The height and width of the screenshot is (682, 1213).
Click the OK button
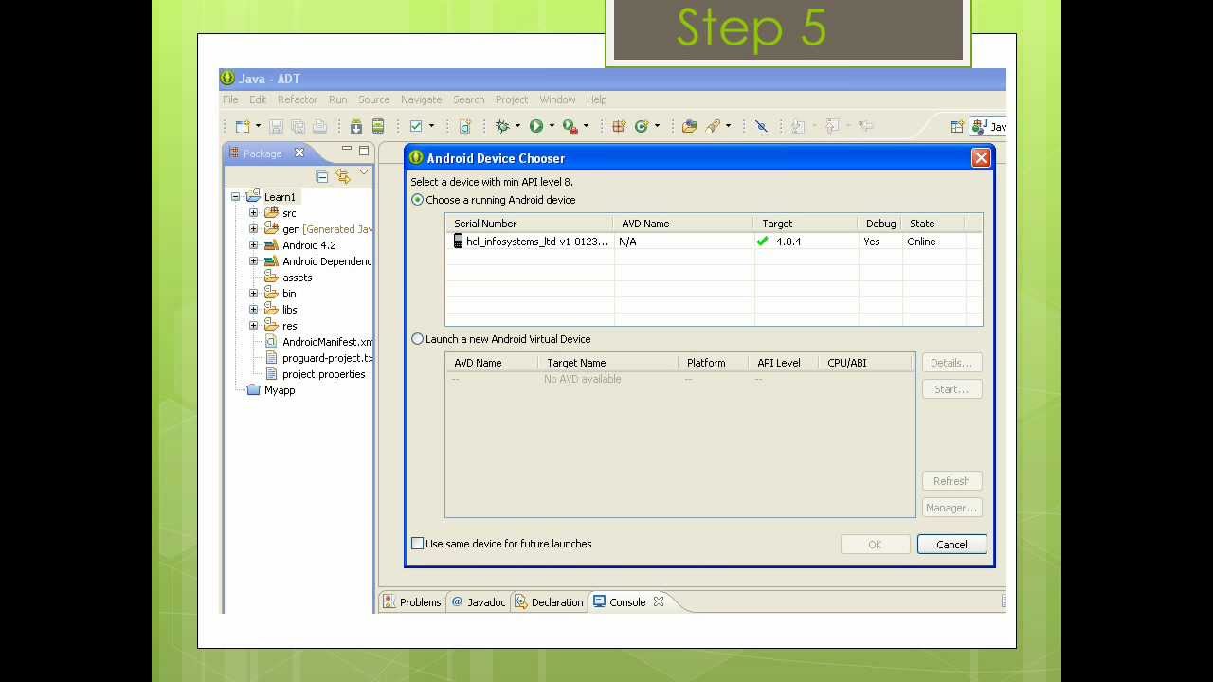(875, 545)
